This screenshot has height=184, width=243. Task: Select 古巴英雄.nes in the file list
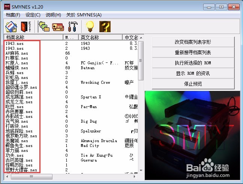pyautogui.click(x=19, y=160)
